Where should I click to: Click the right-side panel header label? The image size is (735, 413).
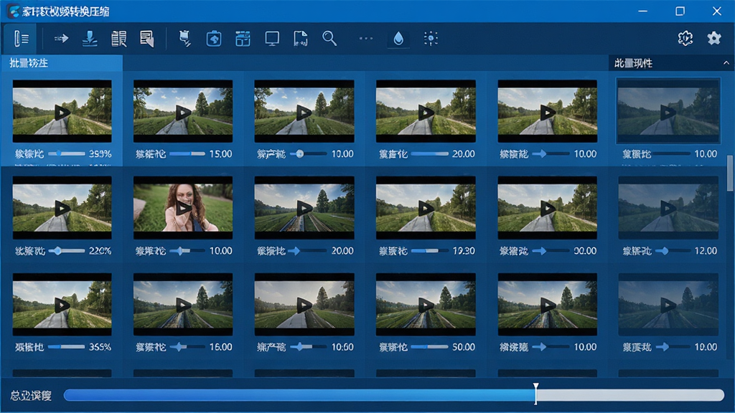[633, 63]
